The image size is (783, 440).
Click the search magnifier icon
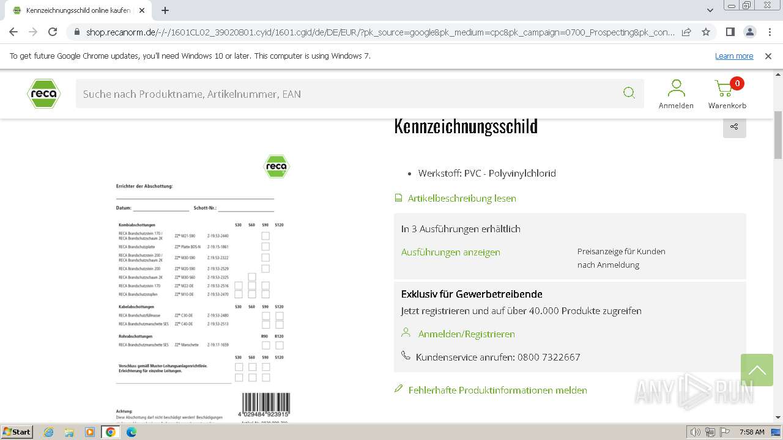pos(628,93)
